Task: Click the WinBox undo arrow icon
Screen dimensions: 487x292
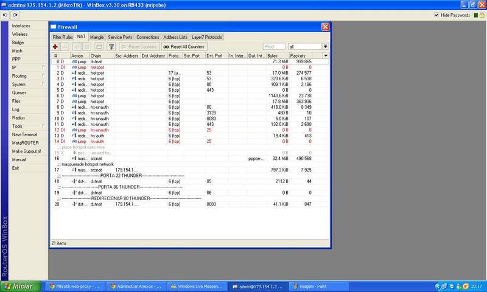Action: [x=5, y=15]
